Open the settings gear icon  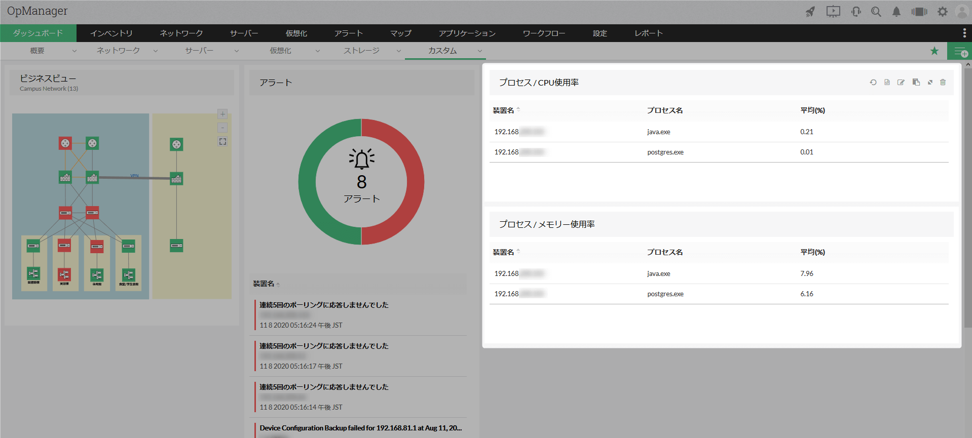(942, 12)
